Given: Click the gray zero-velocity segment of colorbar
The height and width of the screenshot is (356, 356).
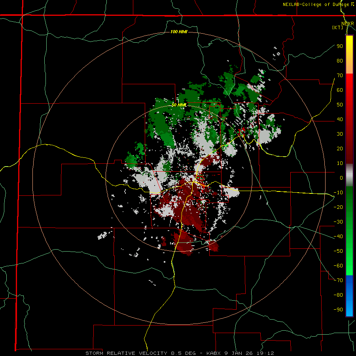Looking at the screenshot, I should pyautogui.click(x=349, y=175).
